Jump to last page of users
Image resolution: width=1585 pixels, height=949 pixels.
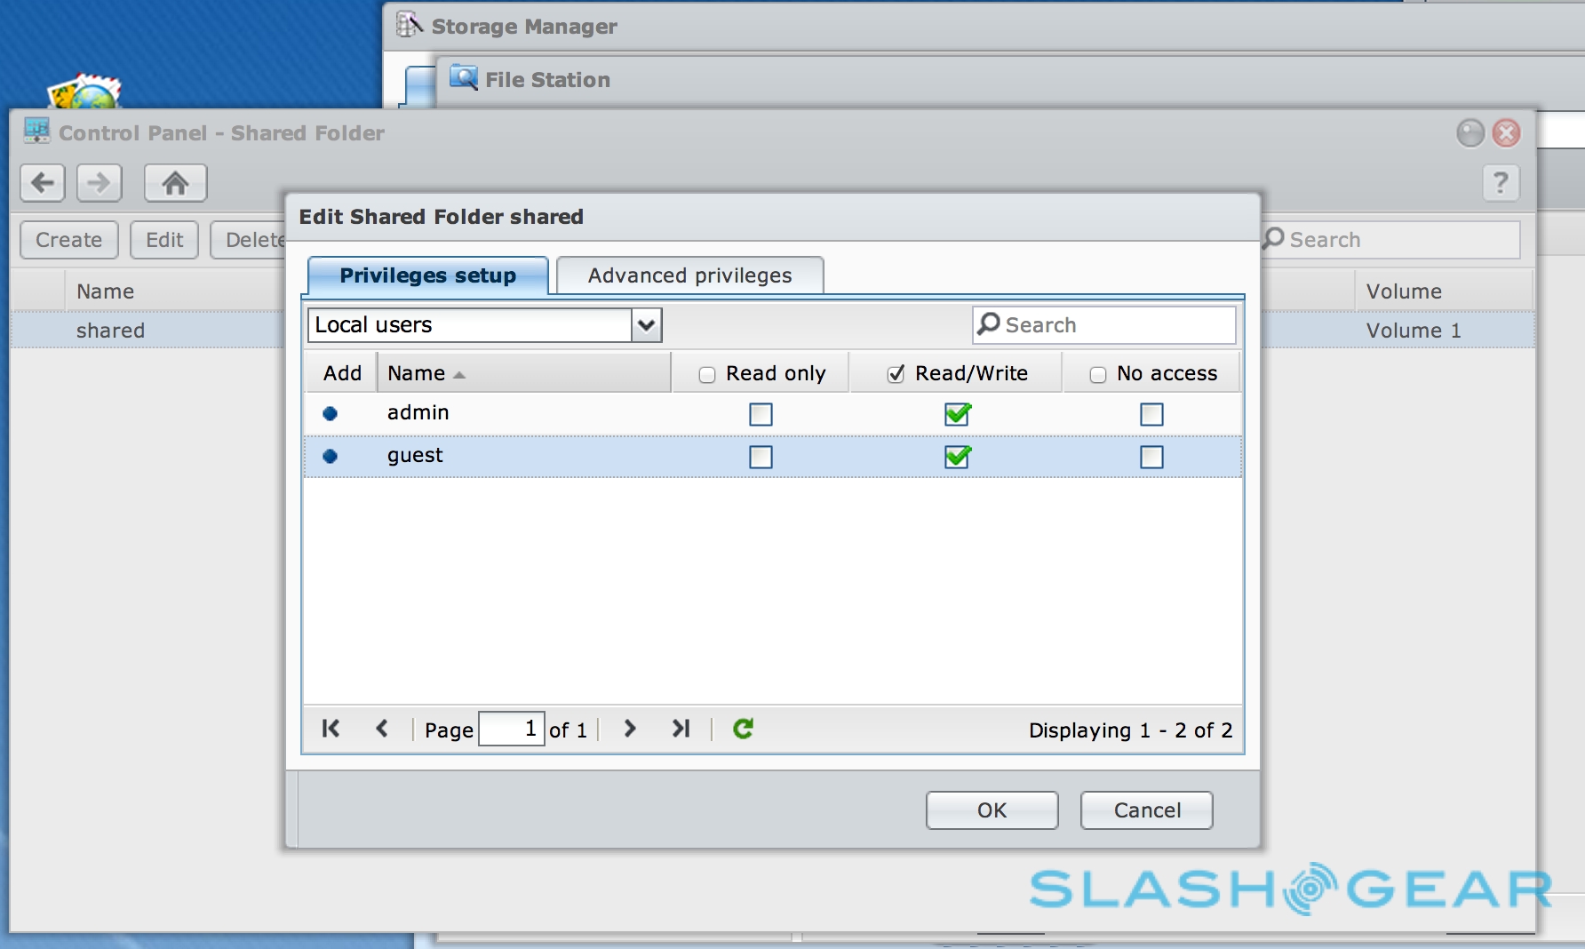681,729
